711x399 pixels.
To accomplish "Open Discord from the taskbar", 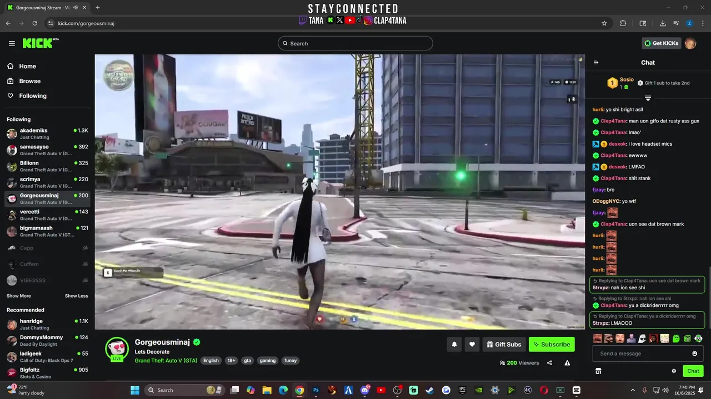I will pos(365,390).
